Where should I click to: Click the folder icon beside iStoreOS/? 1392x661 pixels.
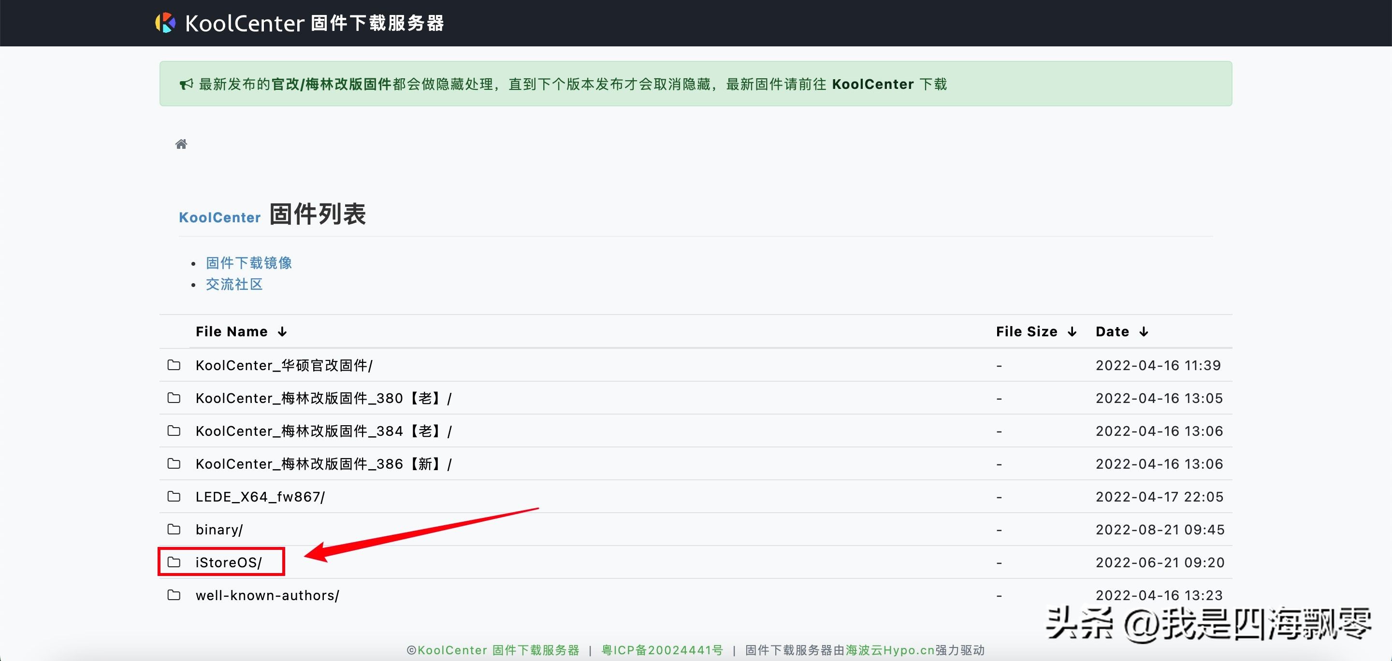point(174,562)
